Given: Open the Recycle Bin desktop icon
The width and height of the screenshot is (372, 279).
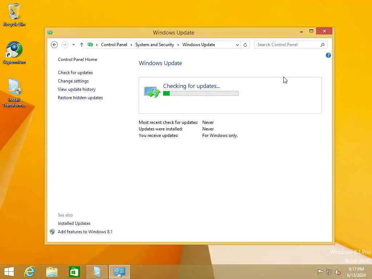Looking at the screenshot, I should (x=14, y=15).
